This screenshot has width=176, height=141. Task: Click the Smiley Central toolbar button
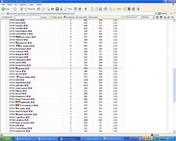[x=56, y=17]
